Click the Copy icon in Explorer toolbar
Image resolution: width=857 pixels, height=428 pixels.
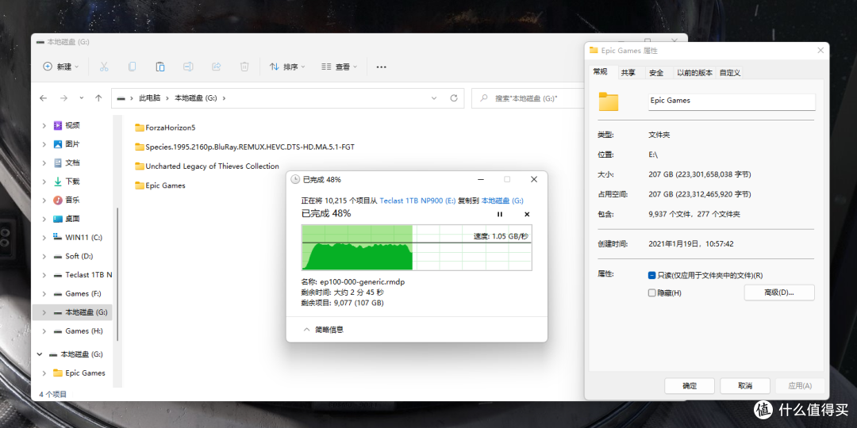click(x=132, y=67)
